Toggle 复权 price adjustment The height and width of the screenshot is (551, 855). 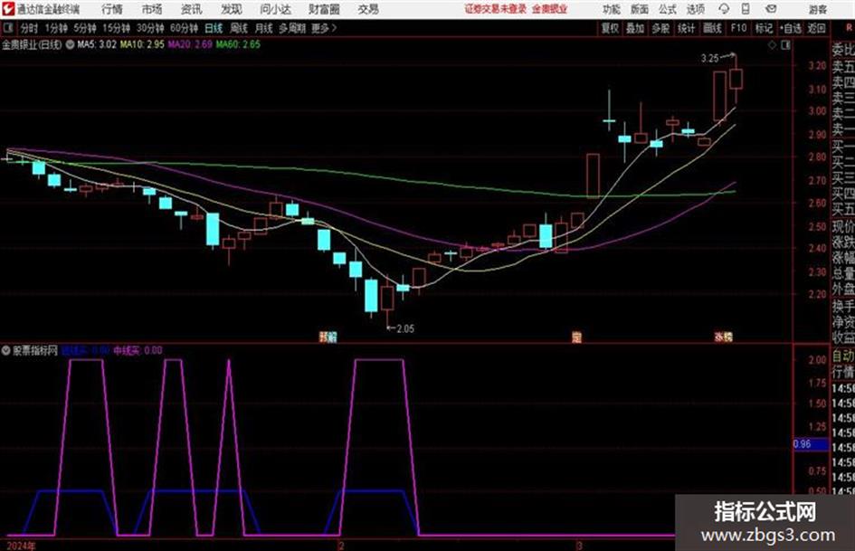pos(610,28)
